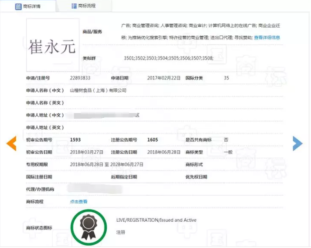The height and width of the screenshot is (248, 311).
Task: Click the 申请人名称（英文） label
Action: [x=45, y=103]
